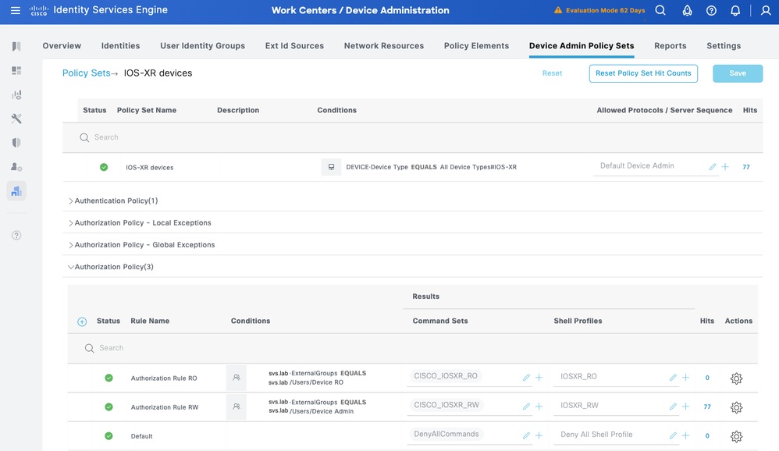Open gear actions for Authorization Rule RO
This screenshot has height=451, width=779.
(735, 378)
